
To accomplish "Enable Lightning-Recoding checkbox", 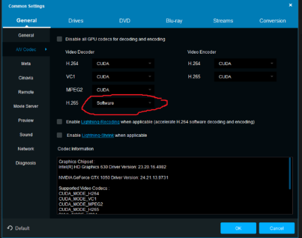I will coord(59,122).
